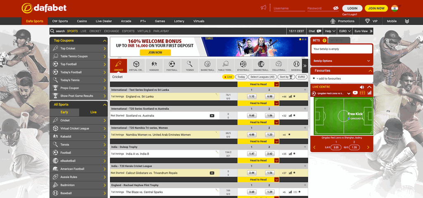Open the EURO odds format dropdown in top bar
This screenshot has width=423, height=198.
pos(345,31)
